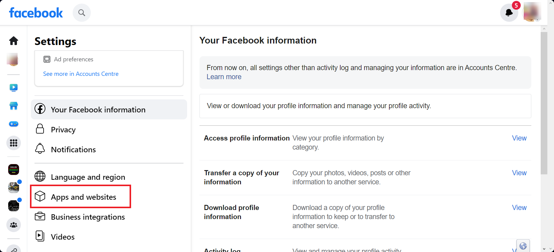Click See more in Accounts Centre
The height and width of the screenshot is (252, 554).
click(81, 74)
